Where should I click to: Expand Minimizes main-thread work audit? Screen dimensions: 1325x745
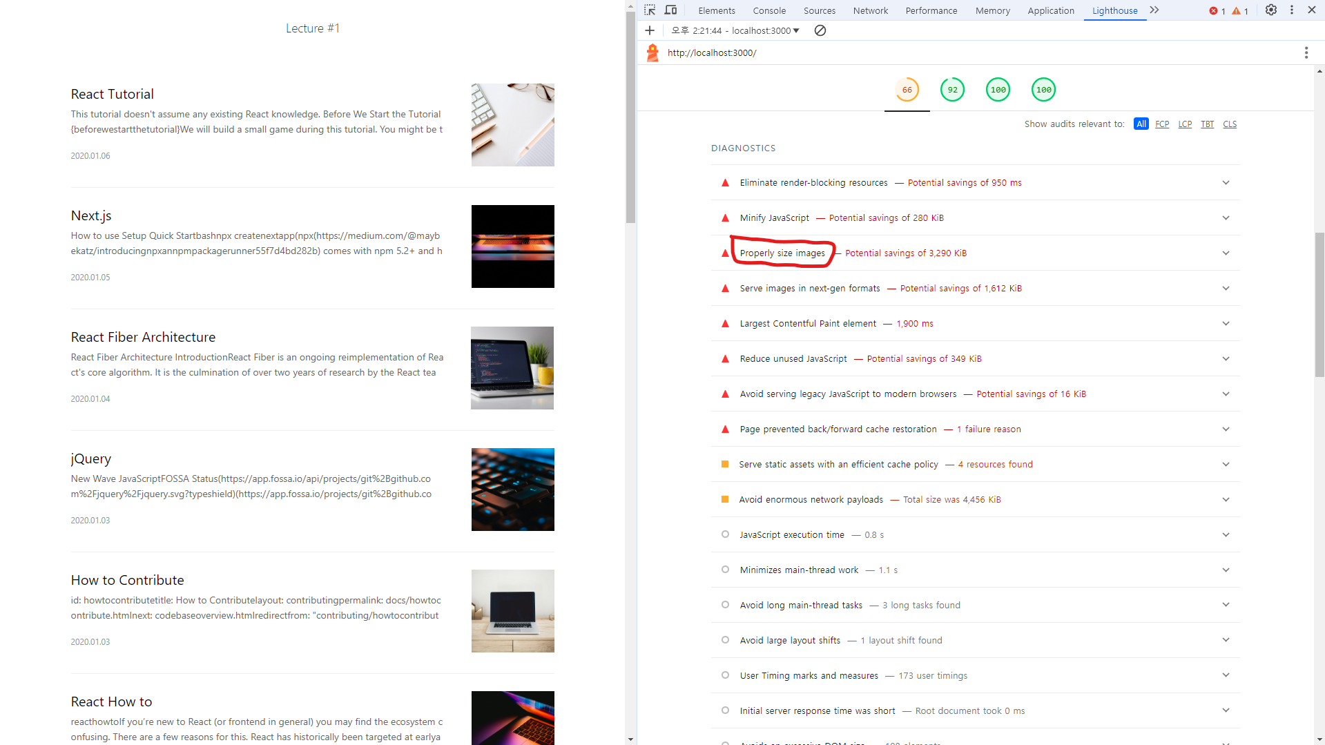pos(976,570)
